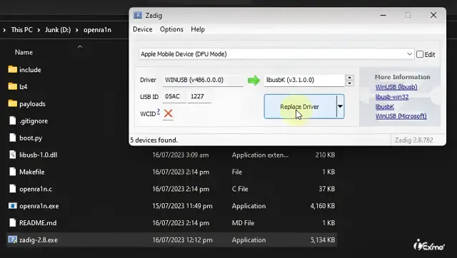Select the lz4 folder name
457x258 pixels.
[23, 87]
